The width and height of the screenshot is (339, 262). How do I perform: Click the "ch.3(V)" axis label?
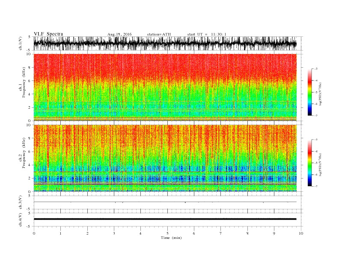point(21,202)
